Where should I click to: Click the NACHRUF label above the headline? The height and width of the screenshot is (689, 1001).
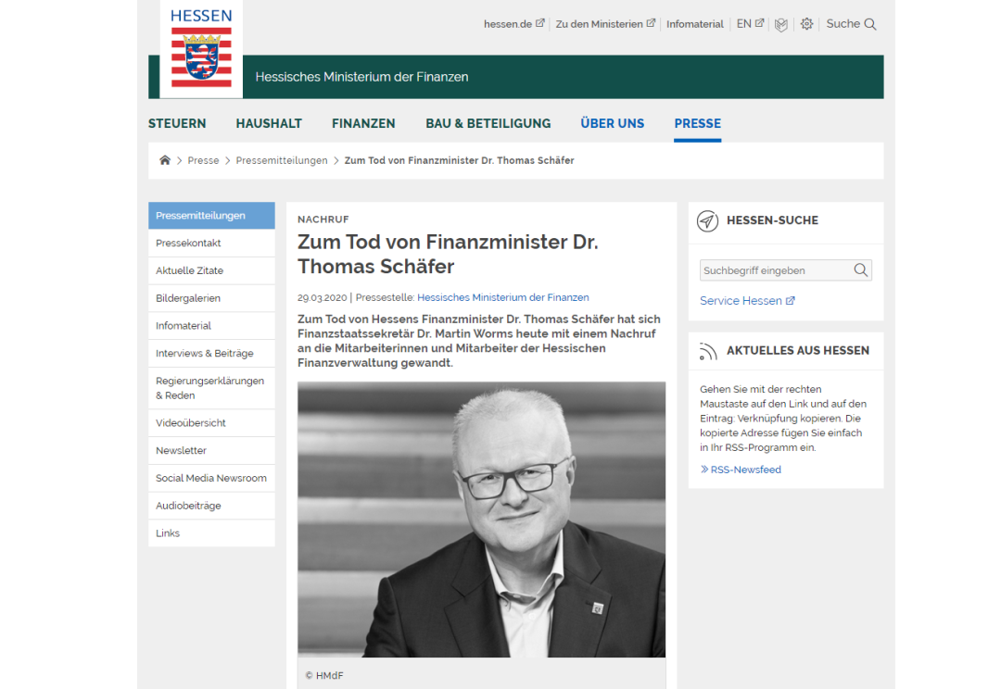323,219
